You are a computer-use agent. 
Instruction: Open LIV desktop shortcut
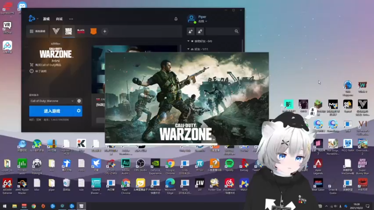[200, 185]
